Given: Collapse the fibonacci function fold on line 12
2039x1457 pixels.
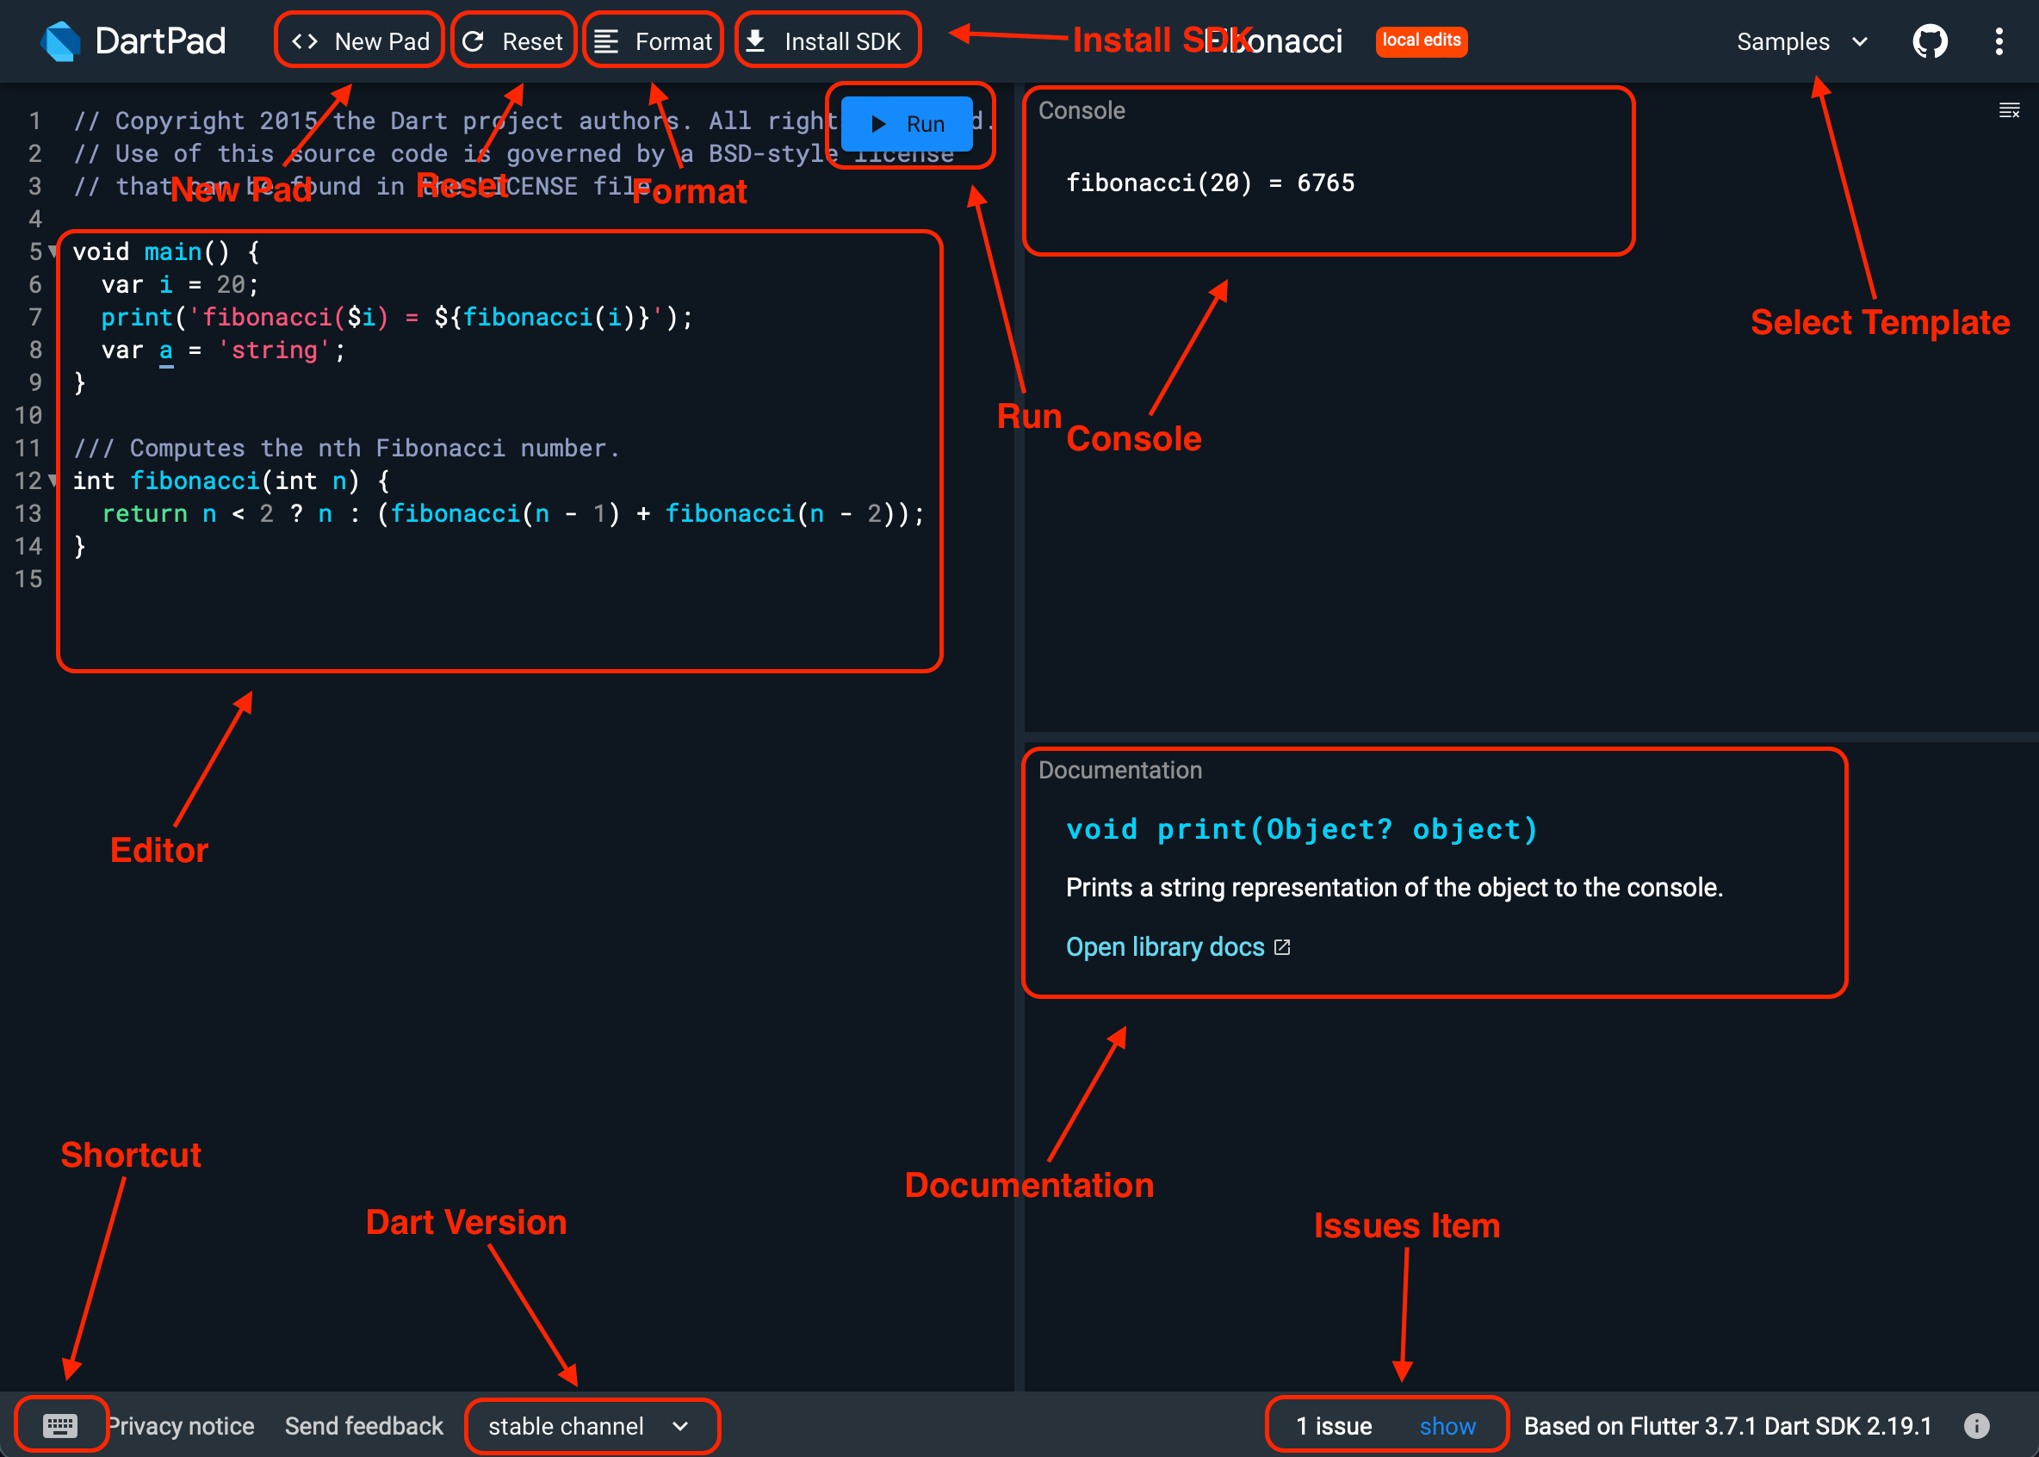Looking at the screenshot, I should pos(52,480).
